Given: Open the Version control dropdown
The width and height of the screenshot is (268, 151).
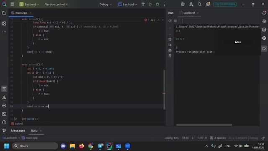Looking at the screenshot, I should (57, 4).
